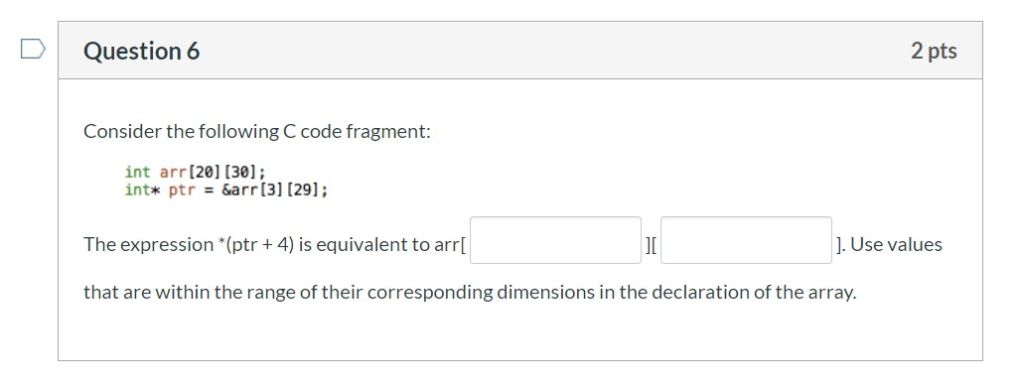Viewport: 1020px width, 383px height.
Task: Click the code line 'int arr[20][30];'
Action: click(x=195, y=173)
